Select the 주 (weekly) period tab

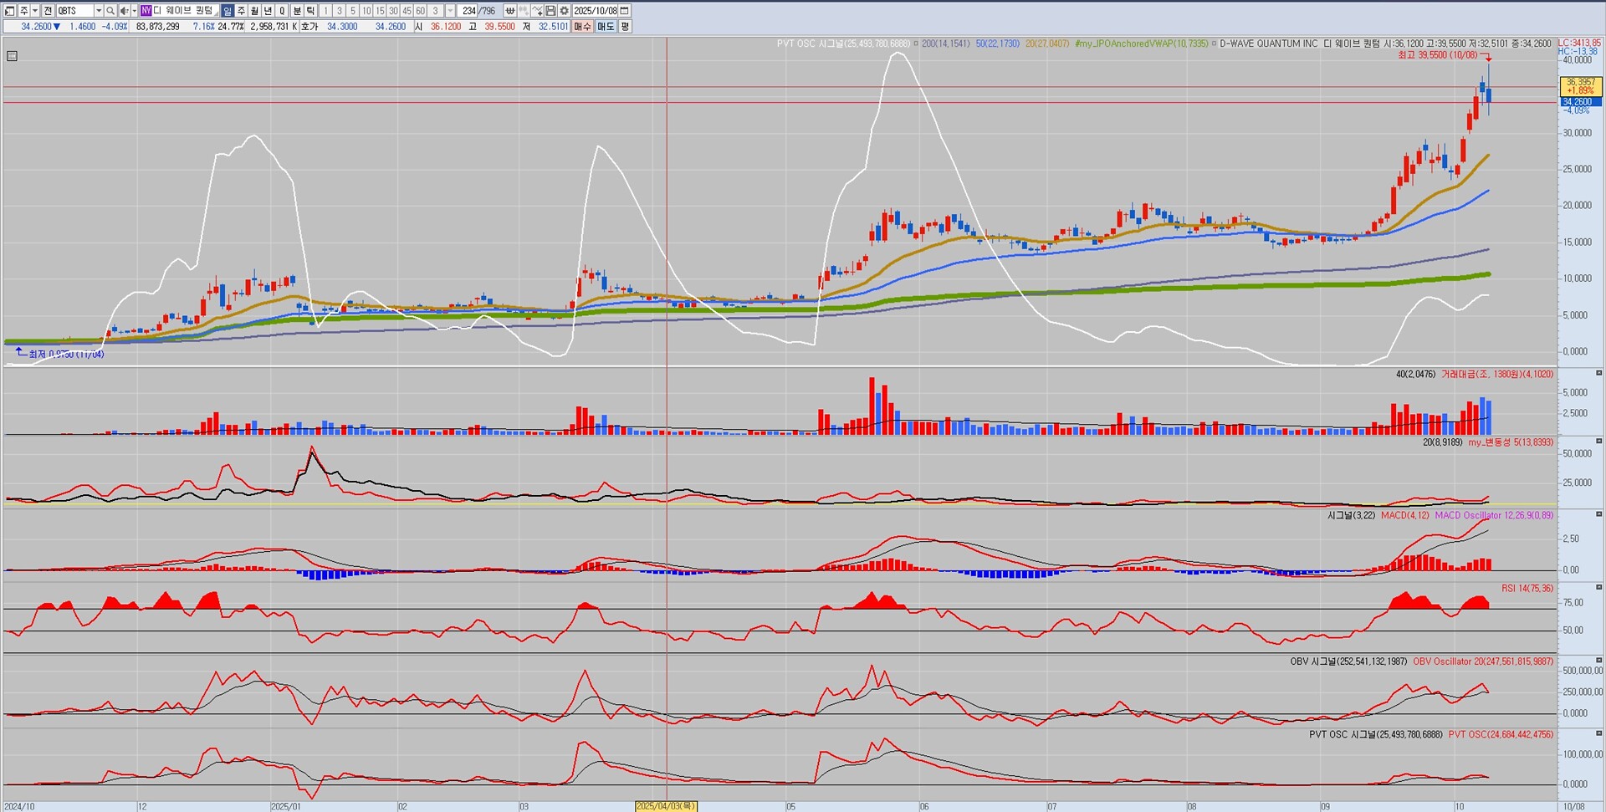point(241,11)
